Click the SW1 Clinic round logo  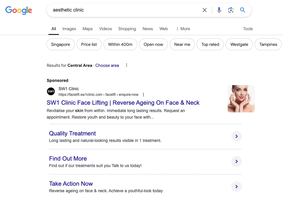coord(51,91)
